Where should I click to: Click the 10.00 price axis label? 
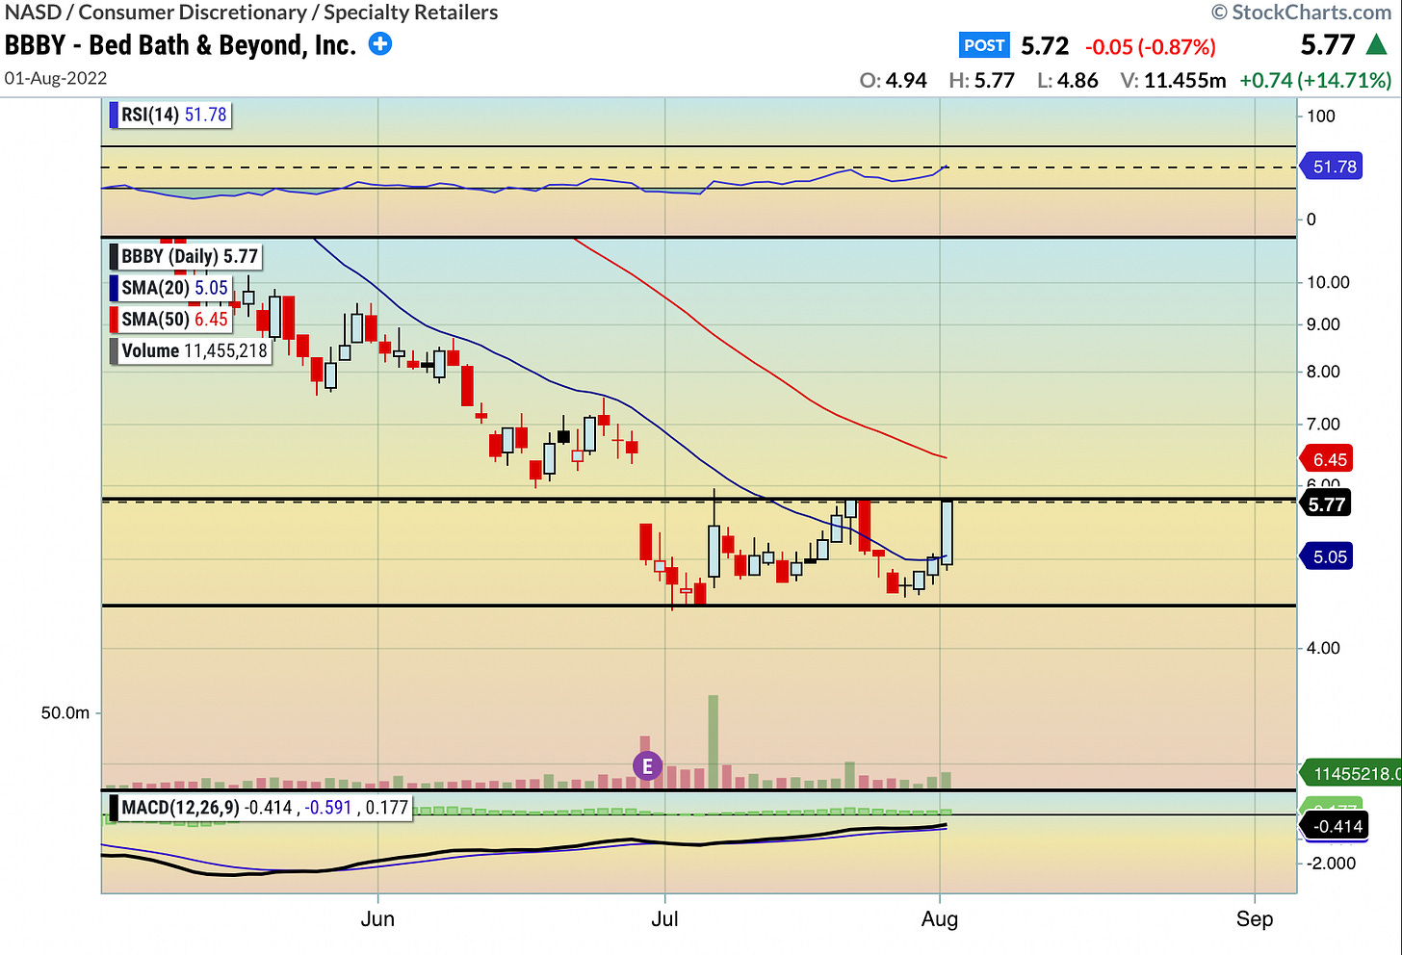[1328, 282]
